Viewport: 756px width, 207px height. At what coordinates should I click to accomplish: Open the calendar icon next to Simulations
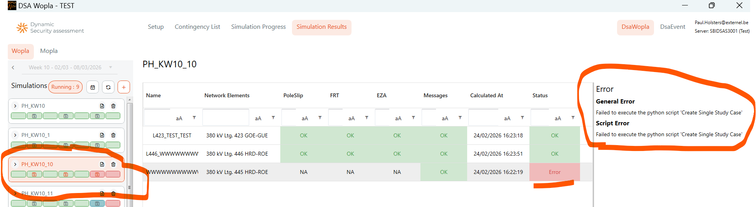(x=93, y=87)
